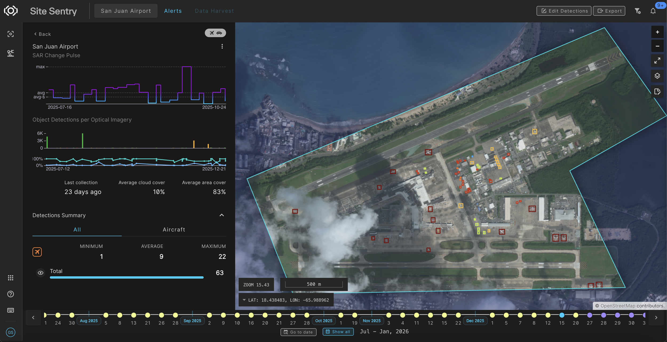The height and width of the screenshot is (342, 667).
Task: Zoom out using the minus map control
Action: [657, 46]
